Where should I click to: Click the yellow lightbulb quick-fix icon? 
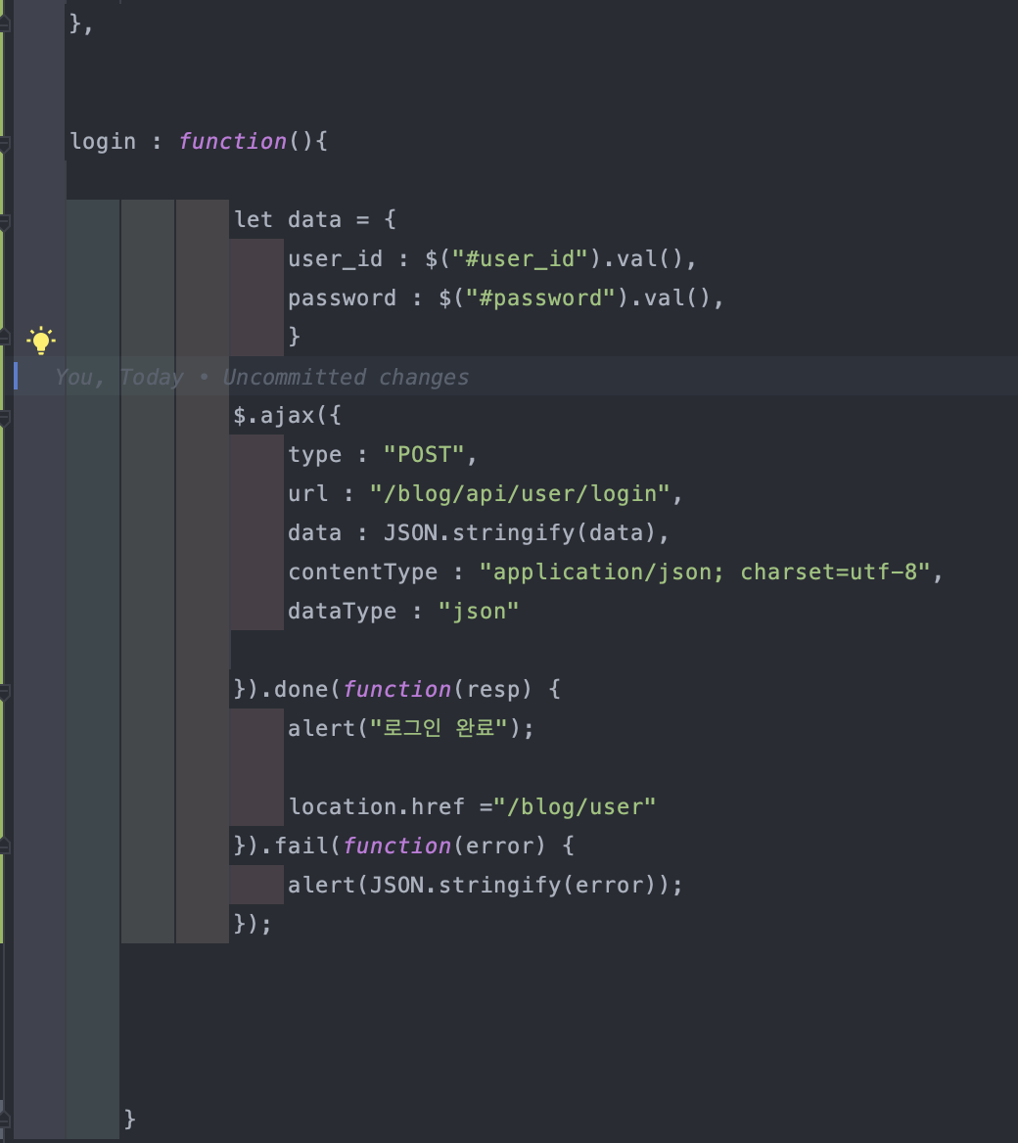pos(41,341)
